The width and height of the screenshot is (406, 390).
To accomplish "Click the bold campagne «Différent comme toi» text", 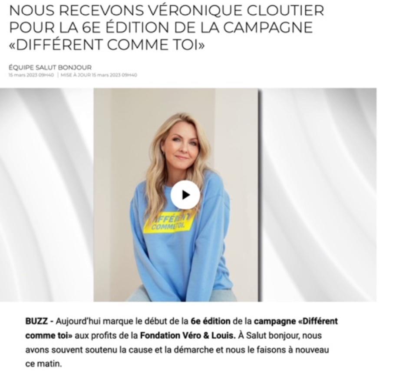I will [x=181, y=328].
